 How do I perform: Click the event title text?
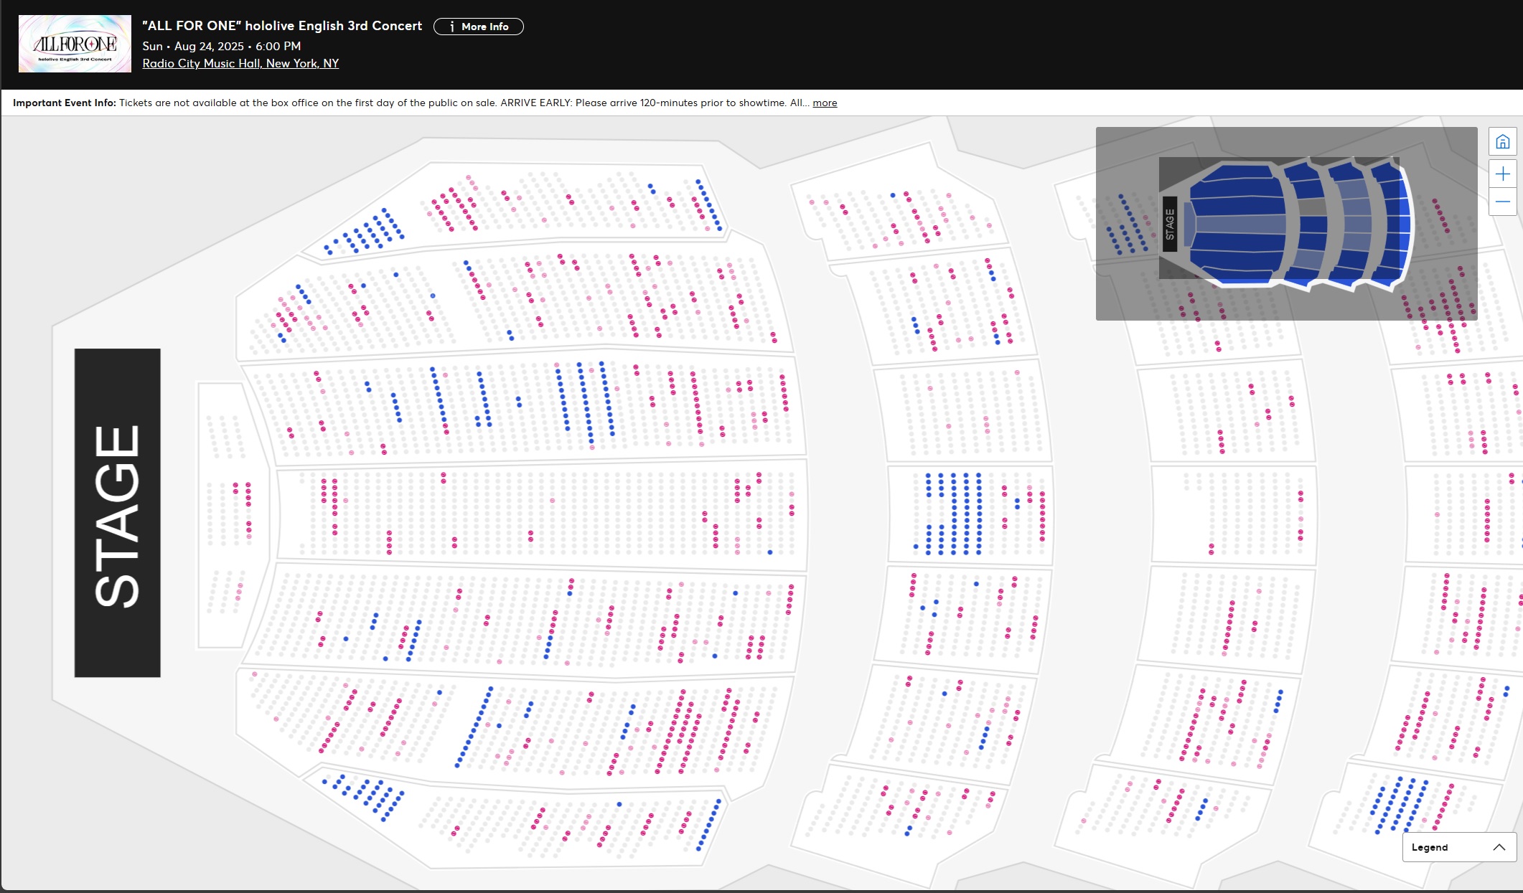point(282,26)
